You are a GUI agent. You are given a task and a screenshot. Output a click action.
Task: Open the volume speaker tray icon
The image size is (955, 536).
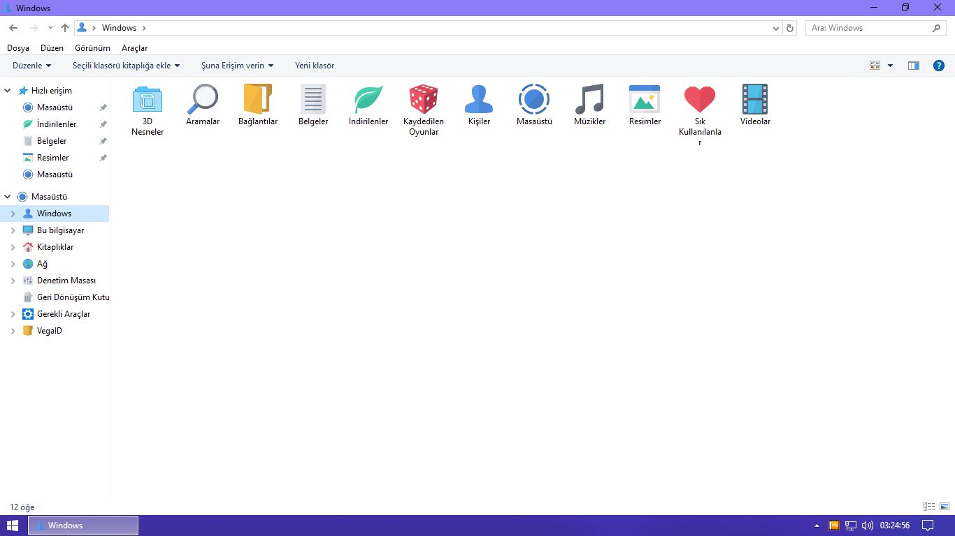868,526
